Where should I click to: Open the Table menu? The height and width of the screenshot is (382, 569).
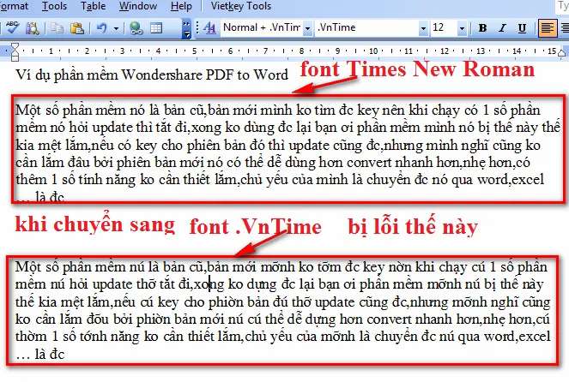[93, 6]
